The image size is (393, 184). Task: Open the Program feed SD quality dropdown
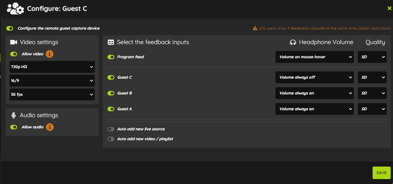pyautogui.click(x=372, y=57)
